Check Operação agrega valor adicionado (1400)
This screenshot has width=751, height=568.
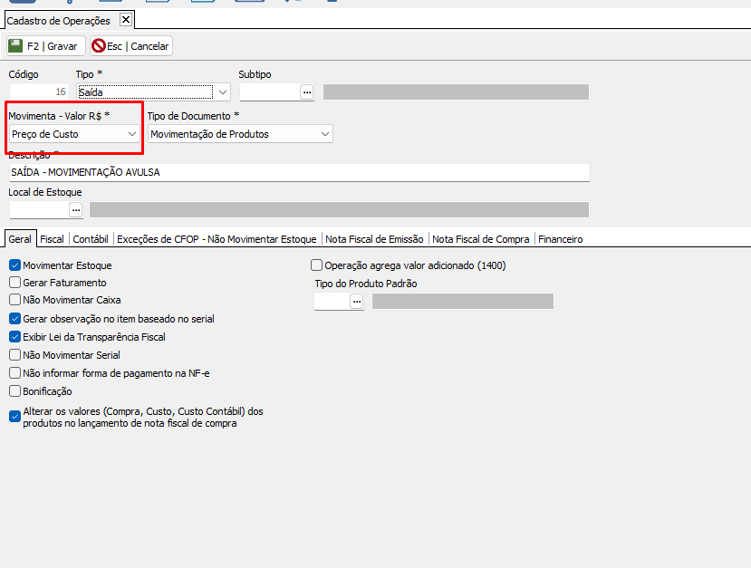click(x=316, y=265)
